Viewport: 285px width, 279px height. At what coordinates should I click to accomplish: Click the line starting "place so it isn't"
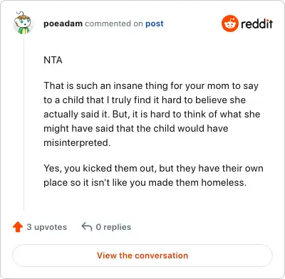tap(145, 183)
